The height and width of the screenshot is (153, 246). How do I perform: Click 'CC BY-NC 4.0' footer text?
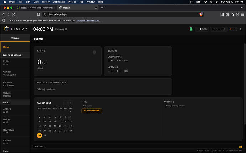(218, 151)
